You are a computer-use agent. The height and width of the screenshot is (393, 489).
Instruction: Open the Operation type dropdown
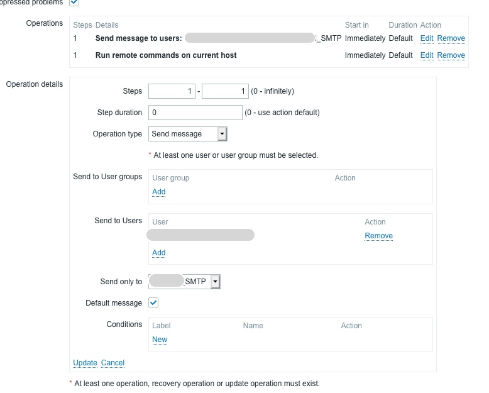click(x=187, y=134)
